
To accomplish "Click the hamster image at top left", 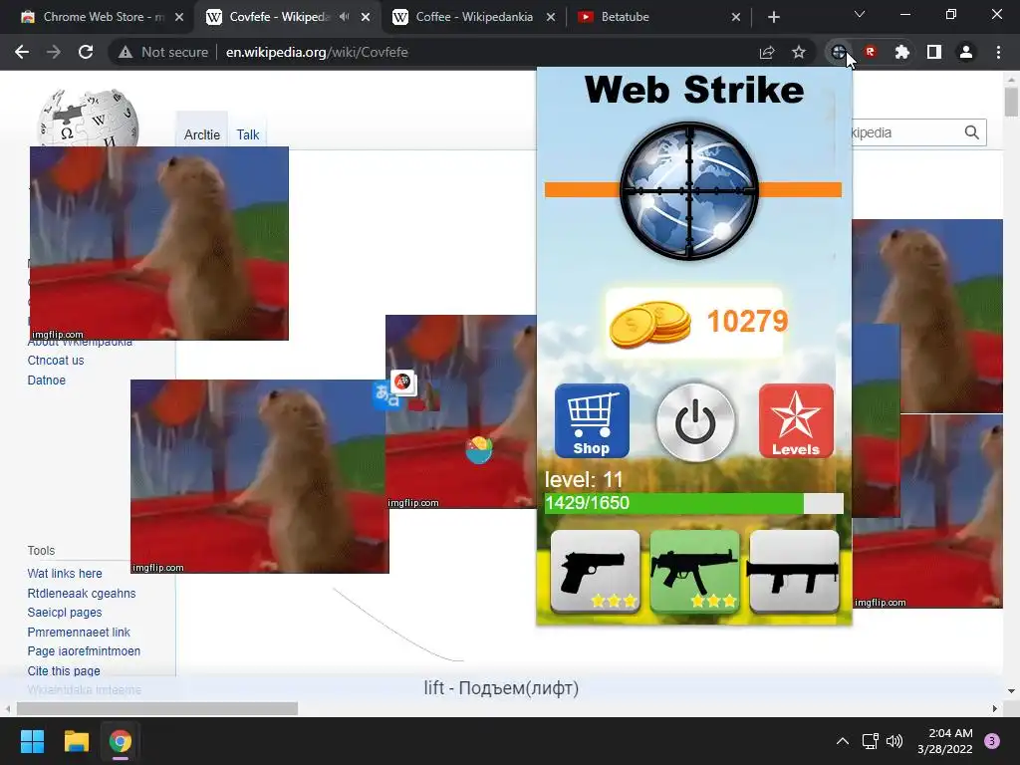I will [x=159, y=243].
